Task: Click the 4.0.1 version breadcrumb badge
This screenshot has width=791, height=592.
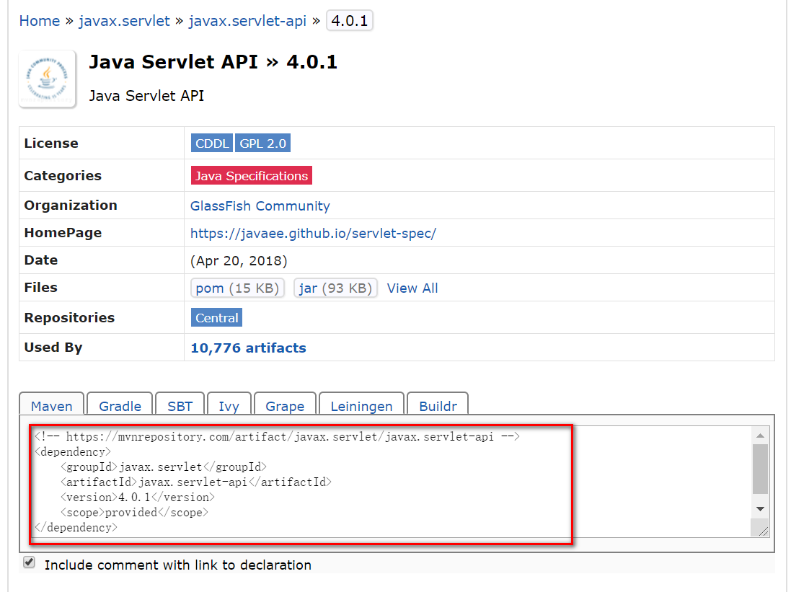Action: [350, 21]
